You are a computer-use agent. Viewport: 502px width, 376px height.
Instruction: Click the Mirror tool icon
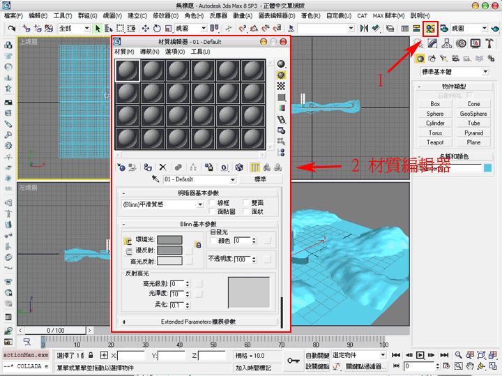365,29
